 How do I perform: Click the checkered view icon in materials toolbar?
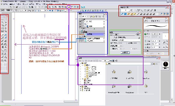[113, 61]
